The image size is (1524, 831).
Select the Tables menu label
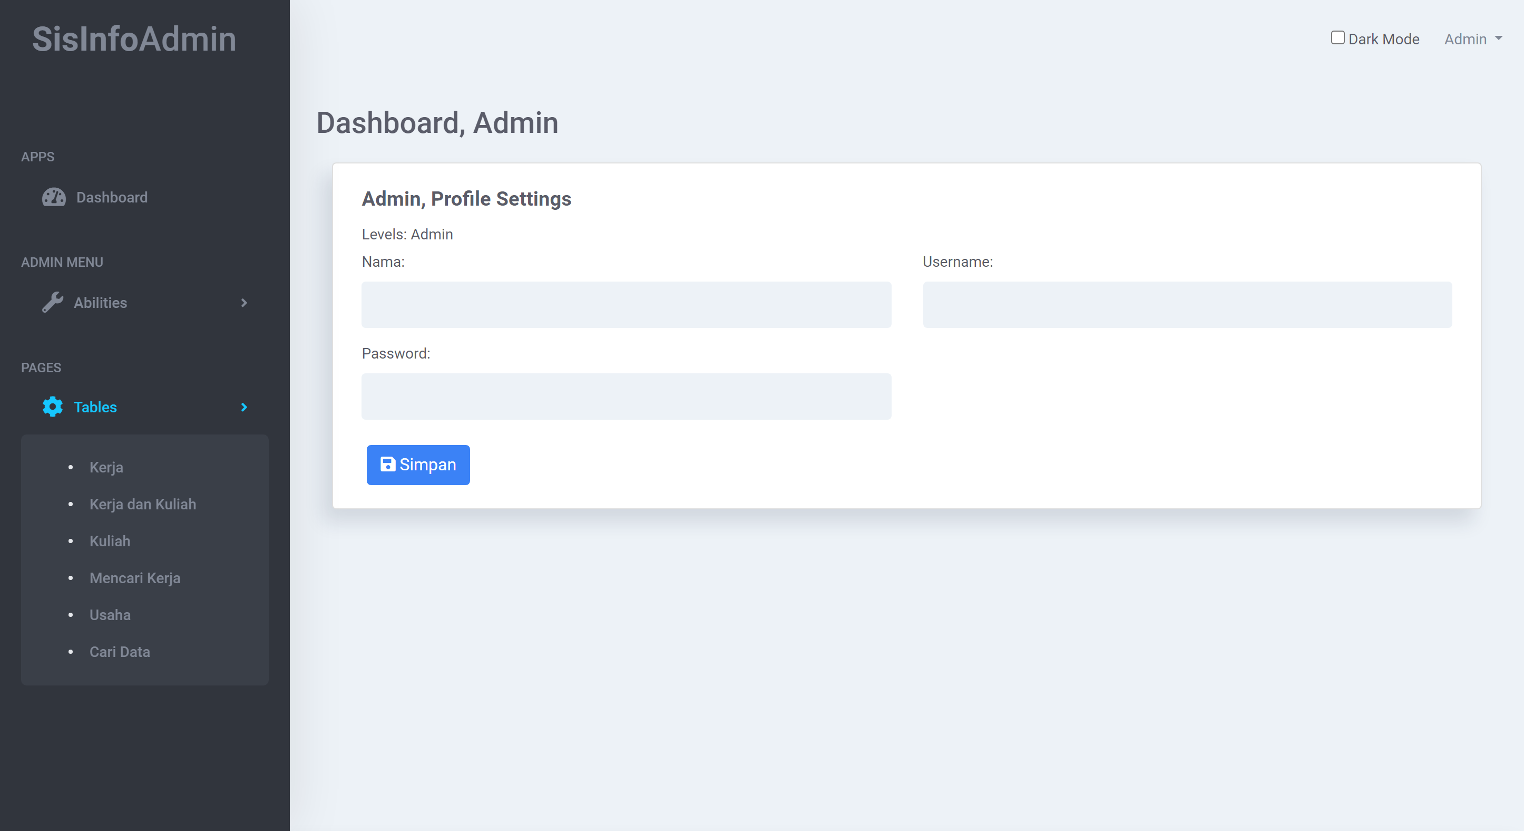[x=95, y=407]
